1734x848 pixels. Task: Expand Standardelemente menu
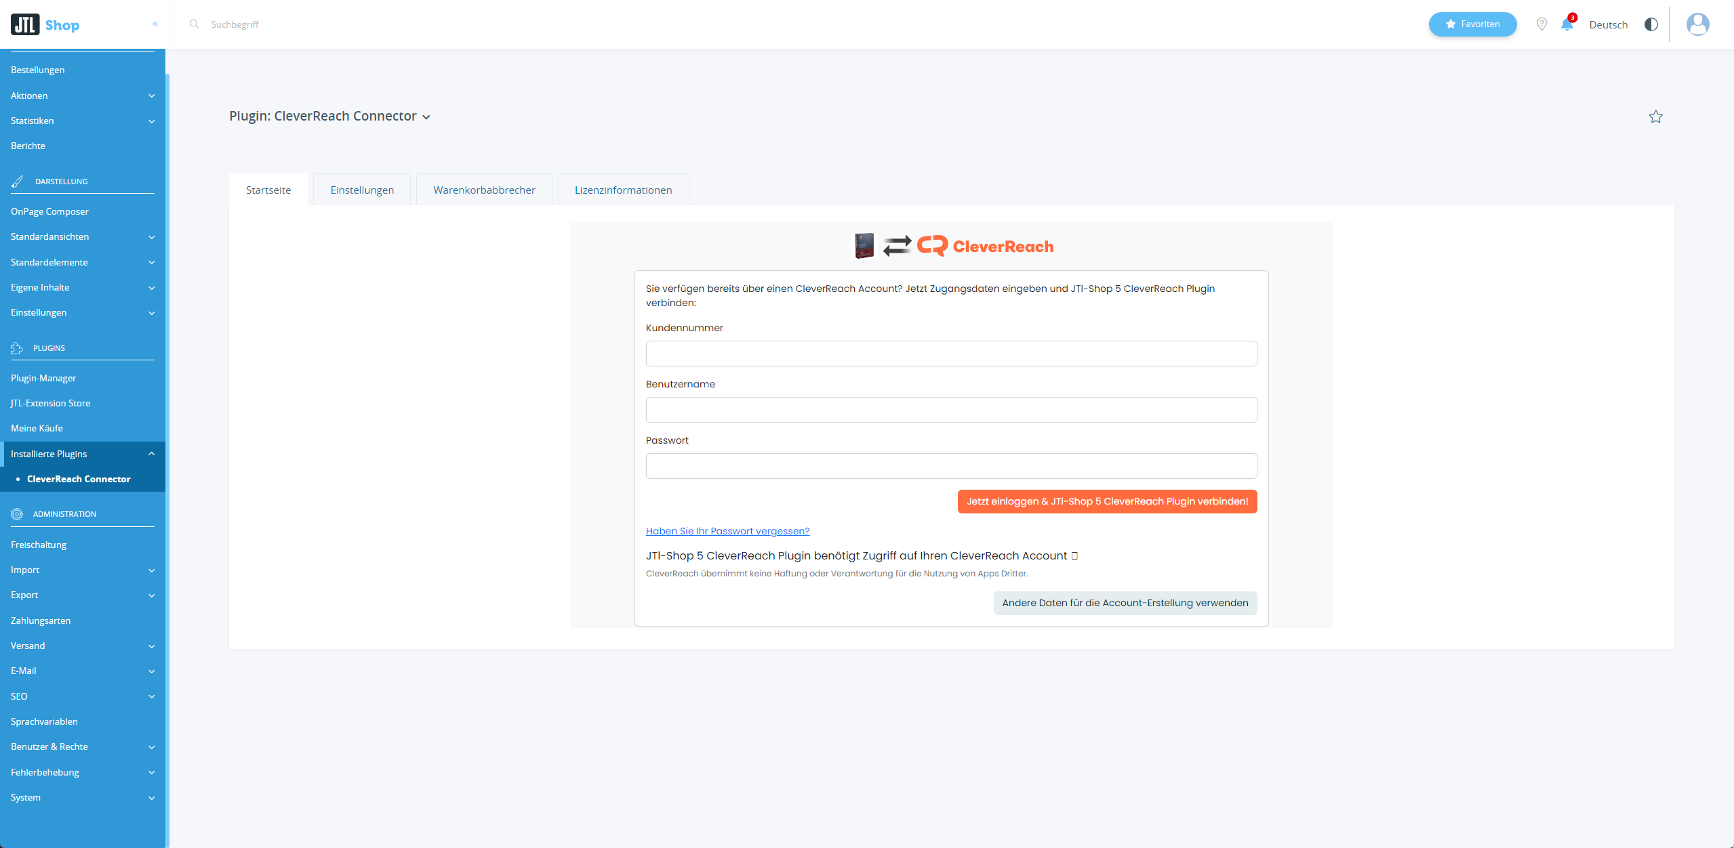(x=83, y=262)
